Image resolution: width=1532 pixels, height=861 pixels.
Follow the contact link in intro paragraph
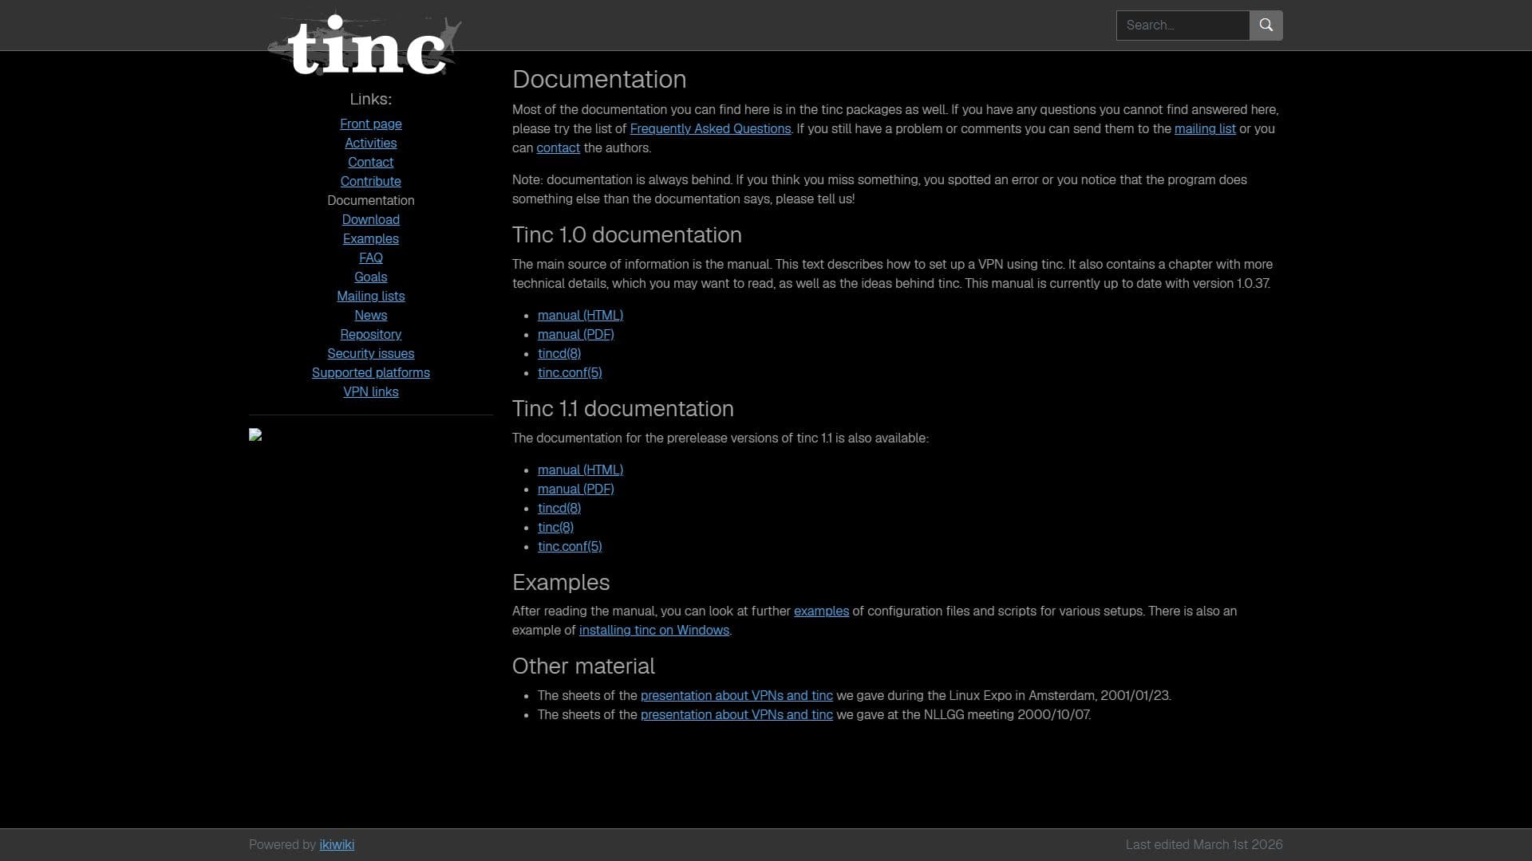point(558,147)
